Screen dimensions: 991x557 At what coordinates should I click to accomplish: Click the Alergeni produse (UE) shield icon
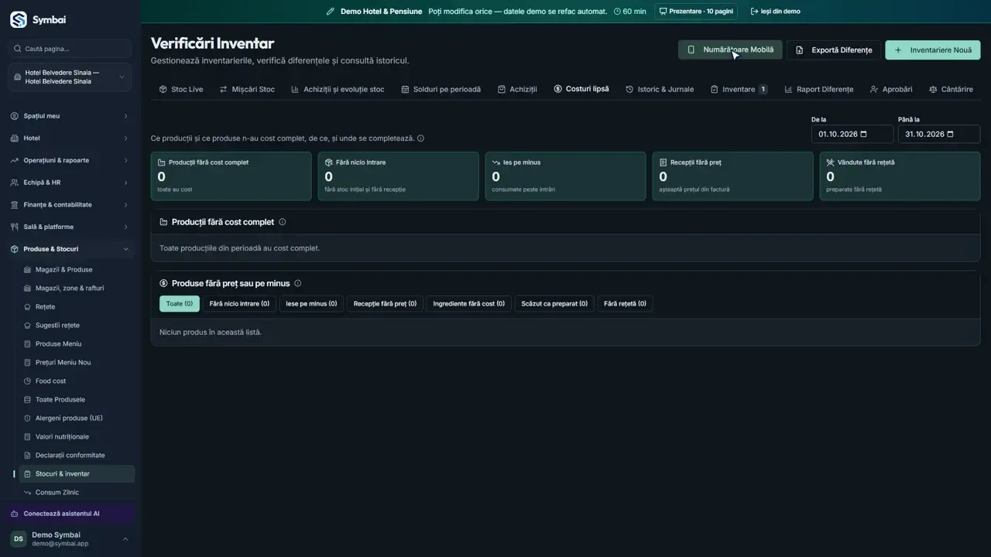(x=28, y=419)
